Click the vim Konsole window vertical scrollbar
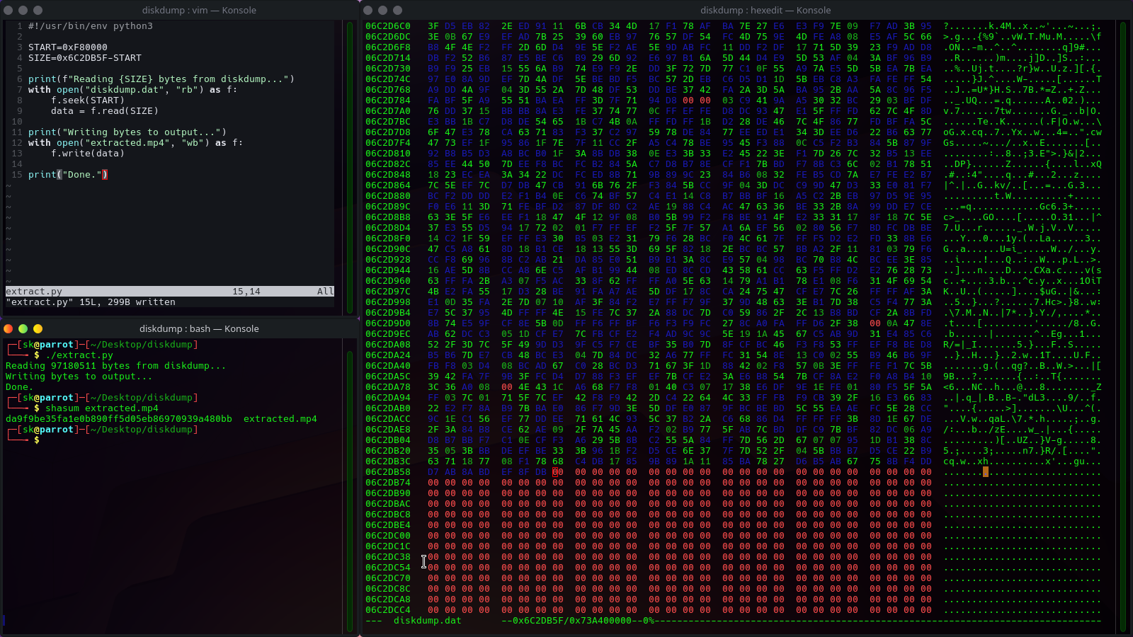 click(350, 166)
